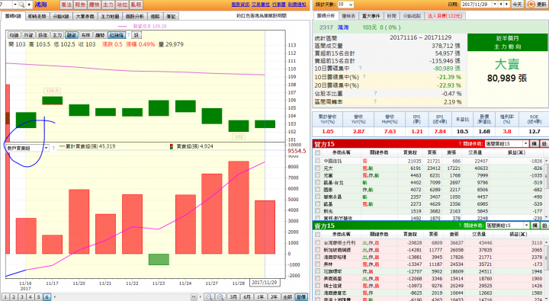Click the chart scrollbar grip handle
The width and height of the screenshot is (549, 301).
click(x=194, y=296)
